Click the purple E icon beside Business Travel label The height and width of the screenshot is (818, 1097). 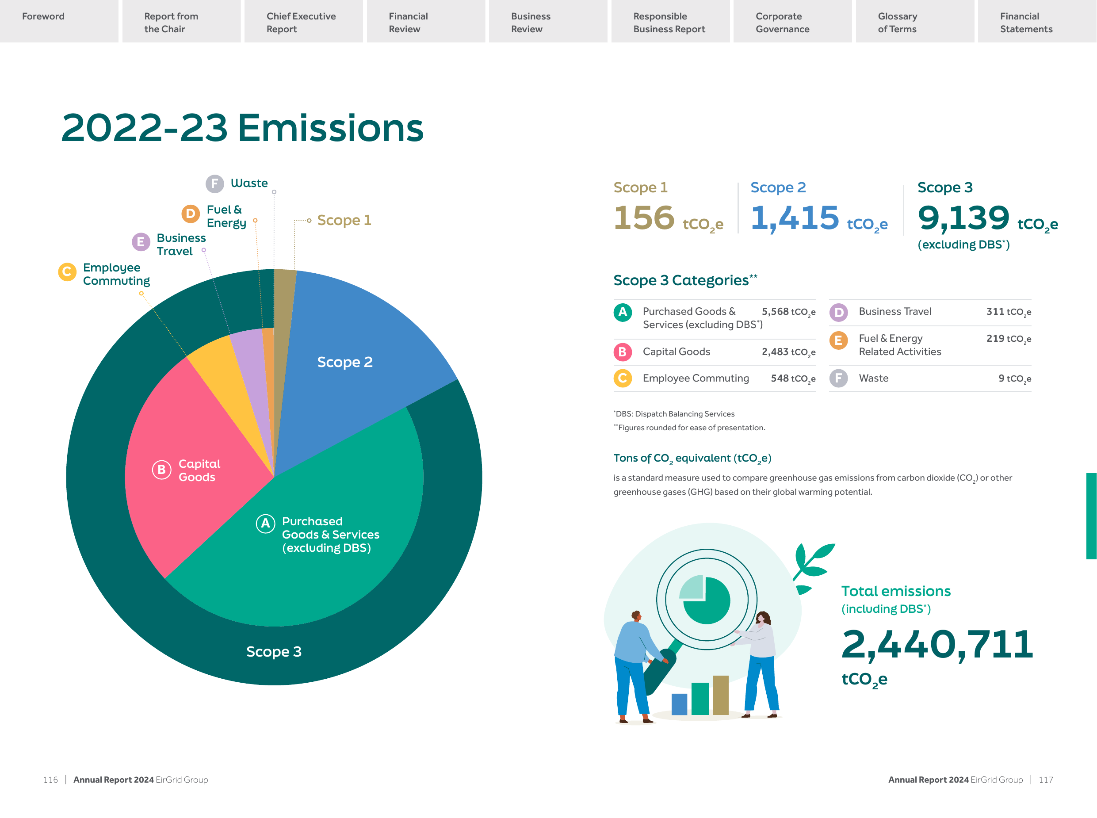141,242
